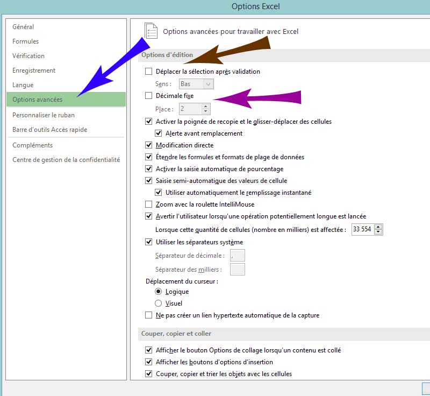Image resolution: width=430 pixels, height=396 pixels.
Task: Open the Langue options
Action: (23, 85)
